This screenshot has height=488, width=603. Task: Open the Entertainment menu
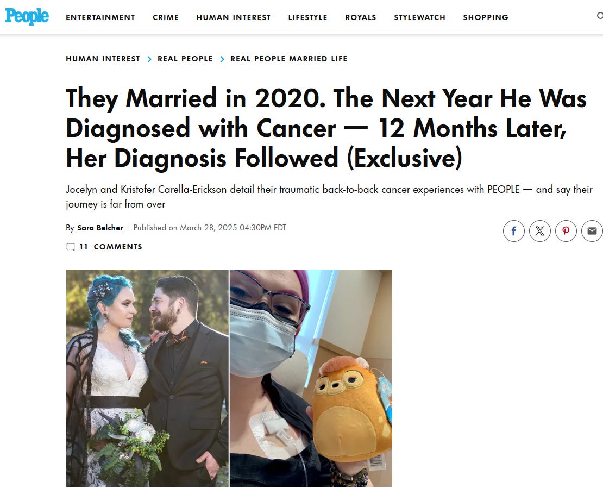click(x=100, y=17)
